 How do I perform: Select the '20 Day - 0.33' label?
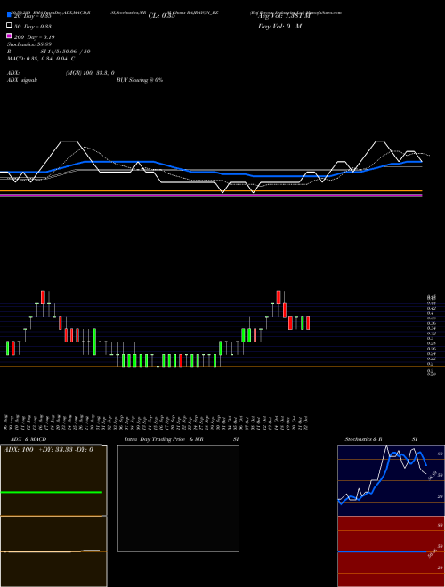(x=33, y=16)
